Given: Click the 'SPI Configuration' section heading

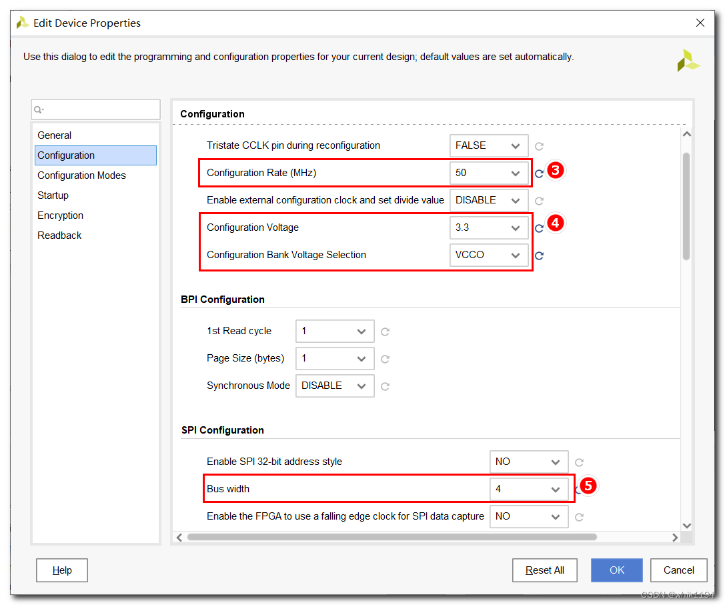Looking at the screenshot, I should coord(222,430).
